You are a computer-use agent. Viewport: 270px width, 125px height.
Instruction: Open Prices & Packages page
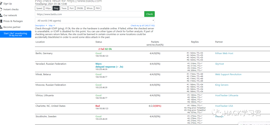click(13, 21)
